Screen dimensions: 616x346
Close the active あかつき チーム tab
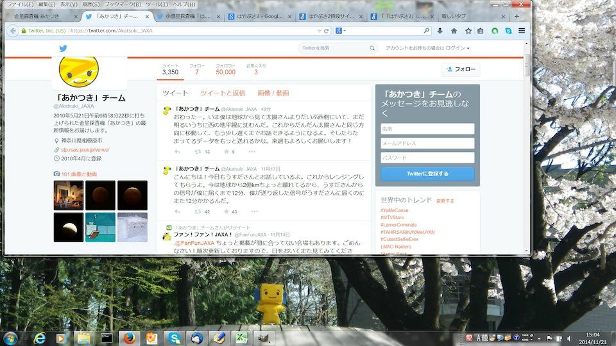click(147, 17)
